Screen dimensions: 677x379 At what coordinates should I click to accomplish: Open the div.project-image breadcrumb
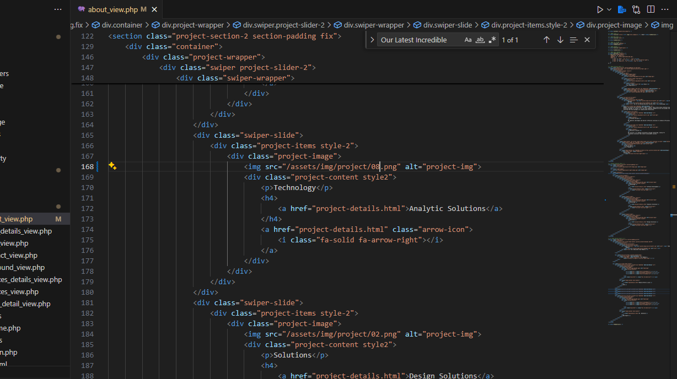pos(614,25)
